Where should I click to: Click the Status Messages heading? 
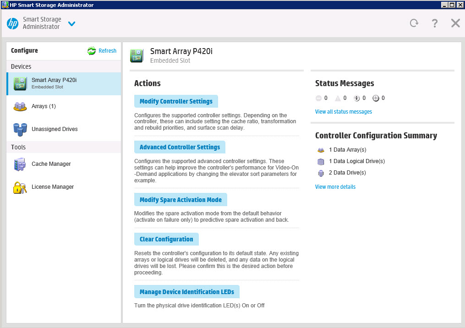[345, 83]
